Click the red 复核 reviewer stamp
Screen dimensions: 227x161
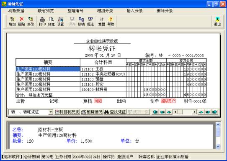(x=98, y=101)
